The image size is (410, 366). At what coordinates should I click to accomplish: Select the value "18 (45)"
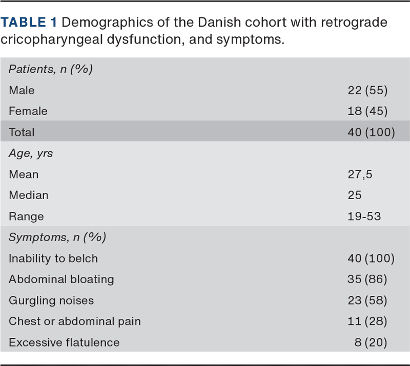coord(367,111)
